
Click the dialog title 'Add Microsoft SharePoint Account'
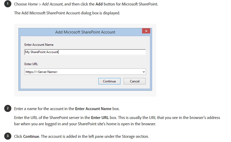(x=85, y=32)
